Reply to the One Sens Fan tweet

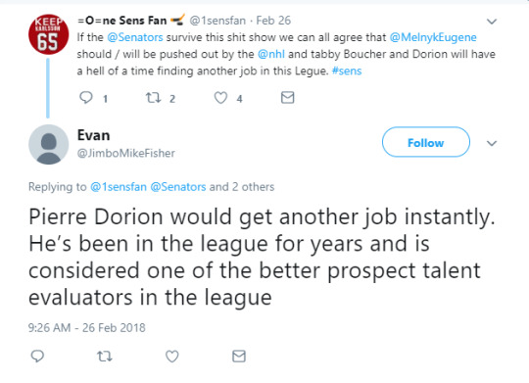coord(85,98)
